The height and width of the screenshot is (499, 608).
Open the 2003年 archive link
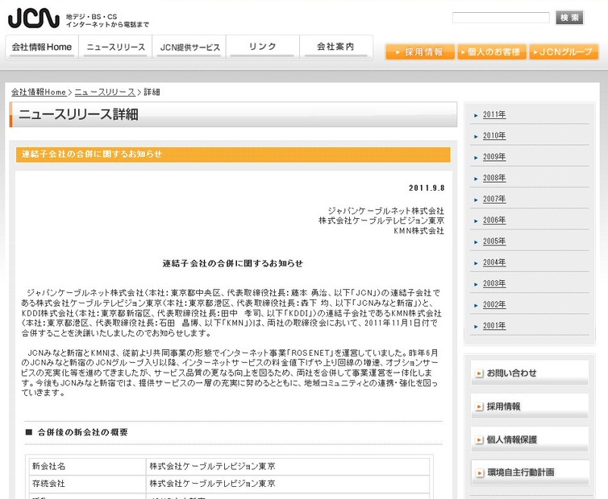coord(494,283)
